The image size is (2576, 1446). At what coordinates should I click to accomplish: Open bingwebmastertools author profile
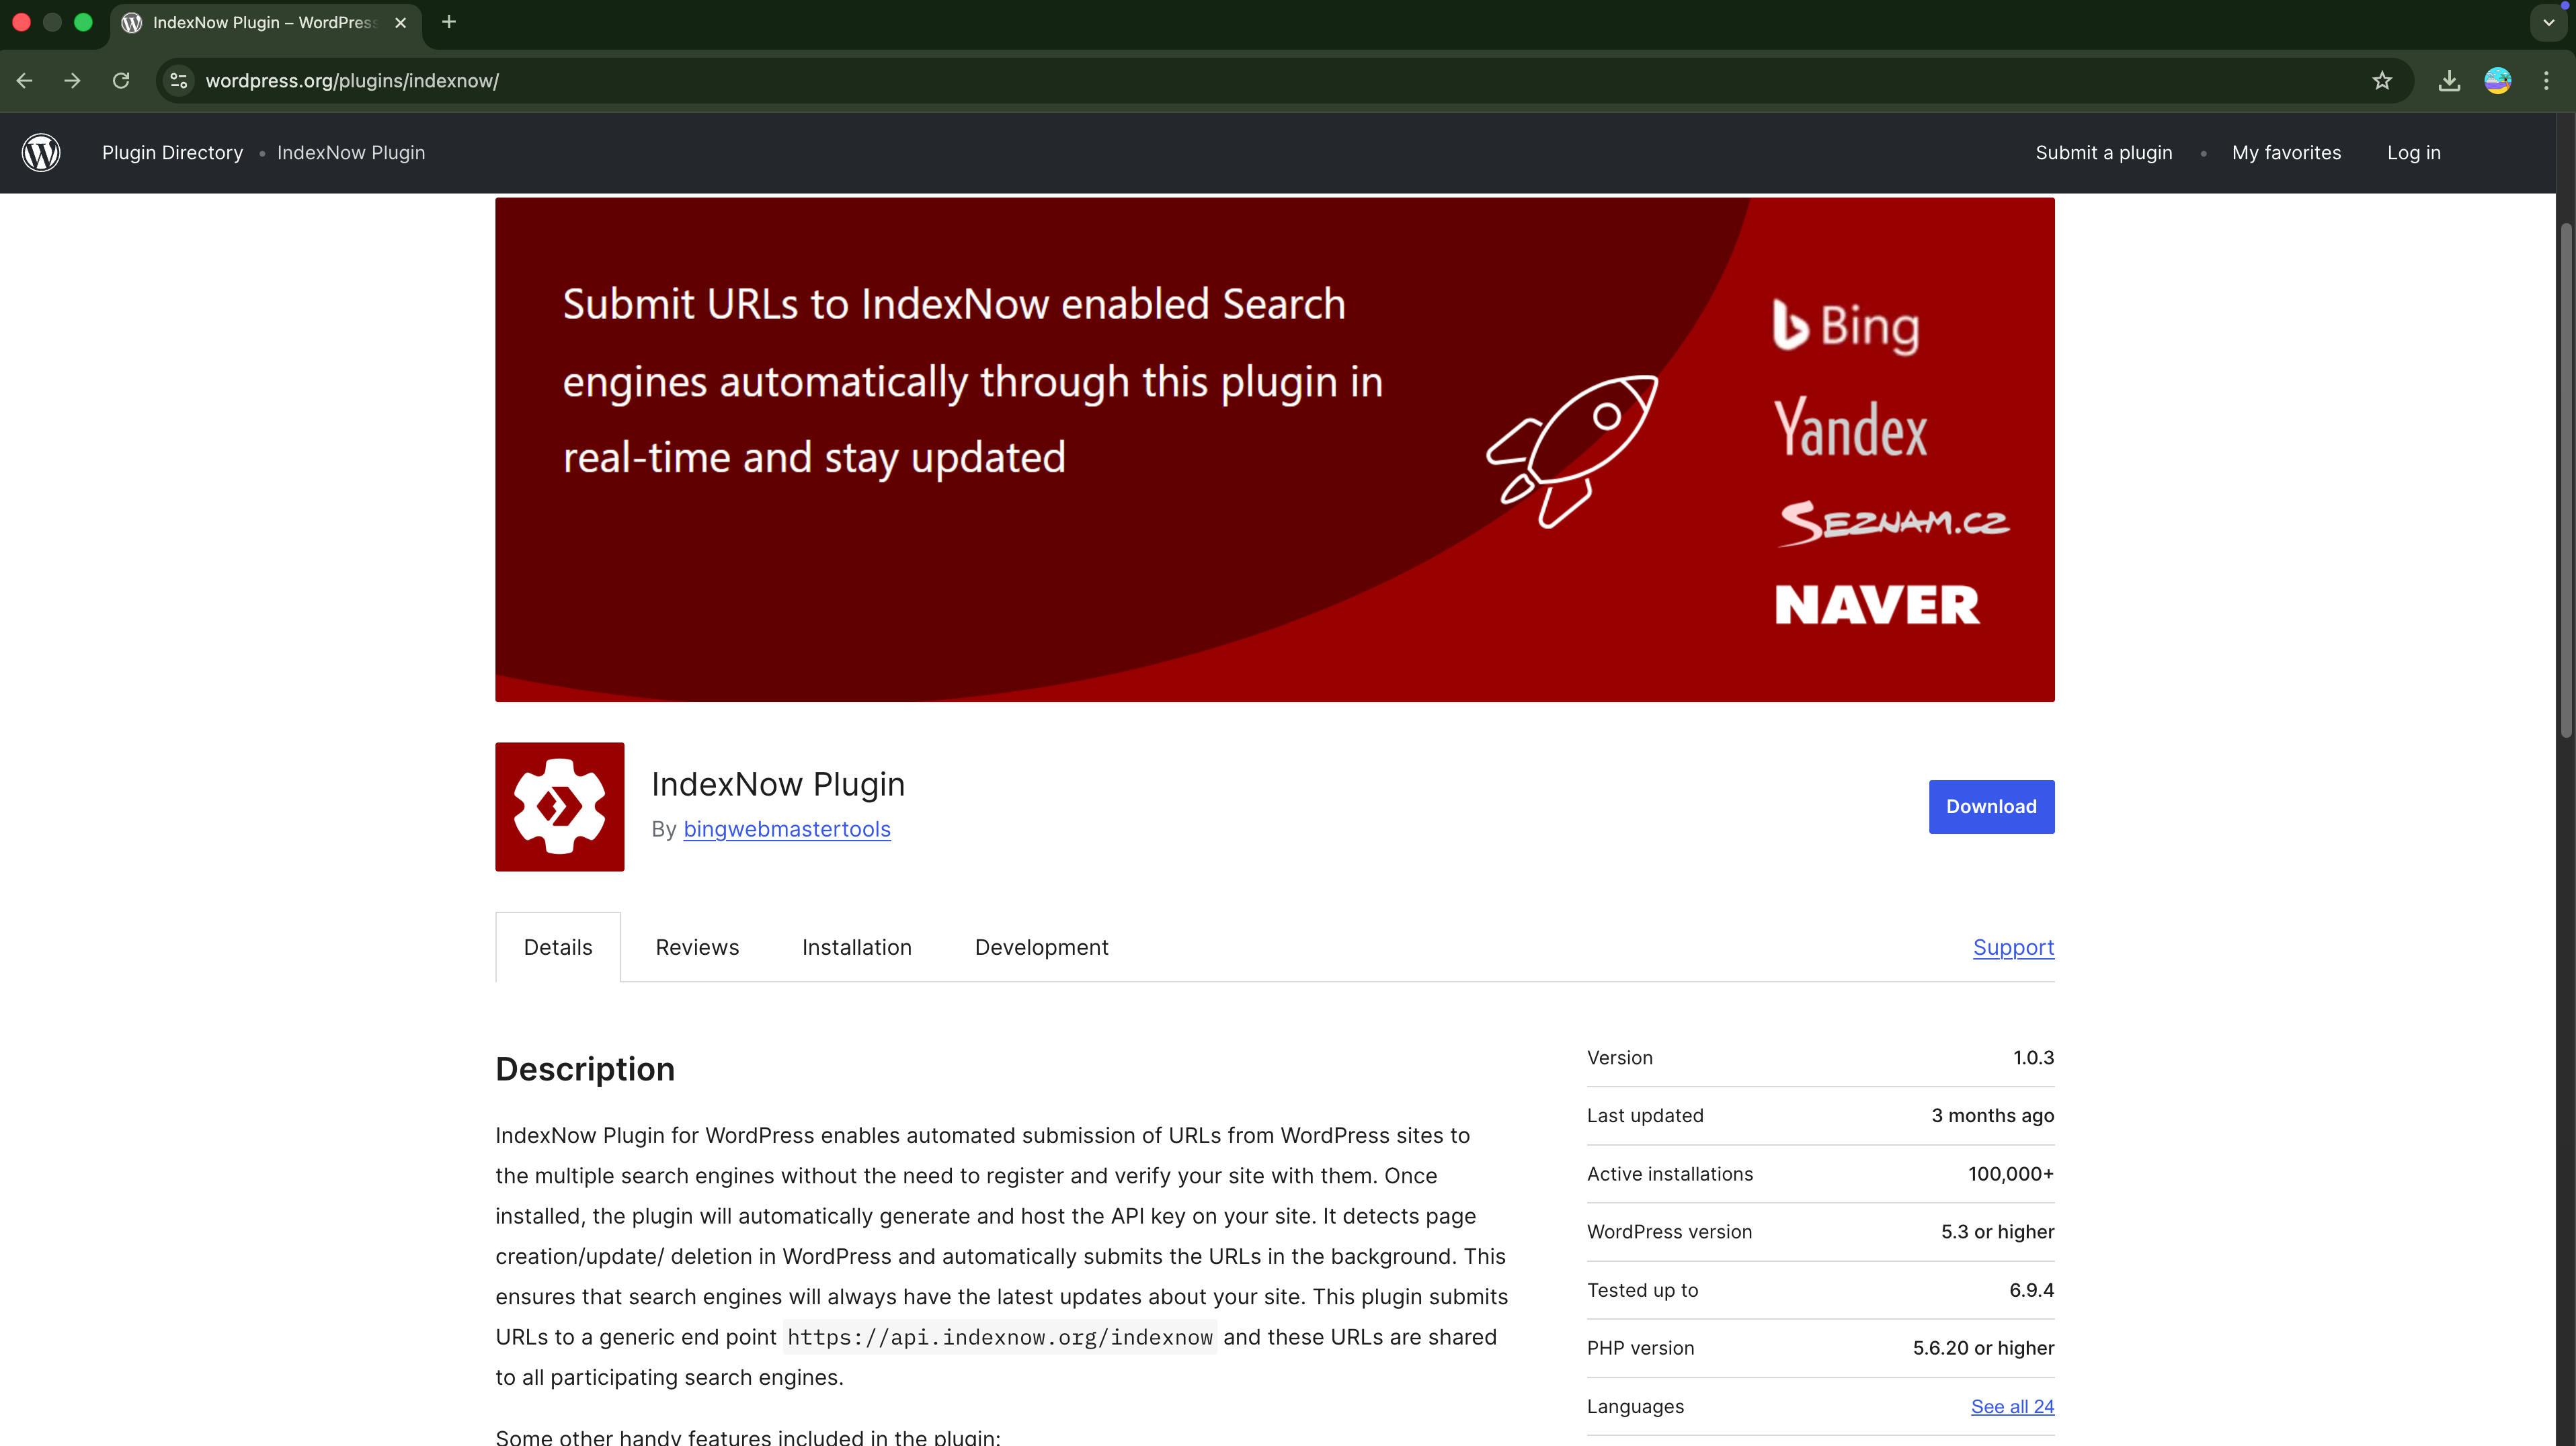[x=787, y=829]
